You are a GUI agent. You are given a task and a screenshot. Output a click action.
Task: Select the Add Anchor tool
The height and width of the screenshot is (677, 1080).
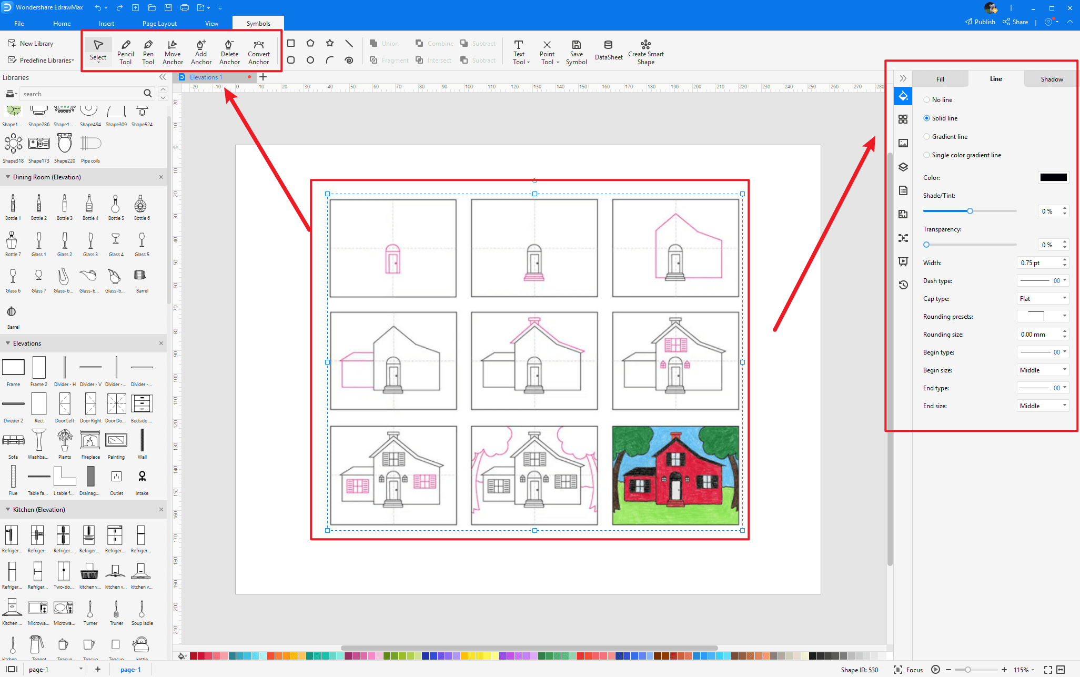point(200,50)
